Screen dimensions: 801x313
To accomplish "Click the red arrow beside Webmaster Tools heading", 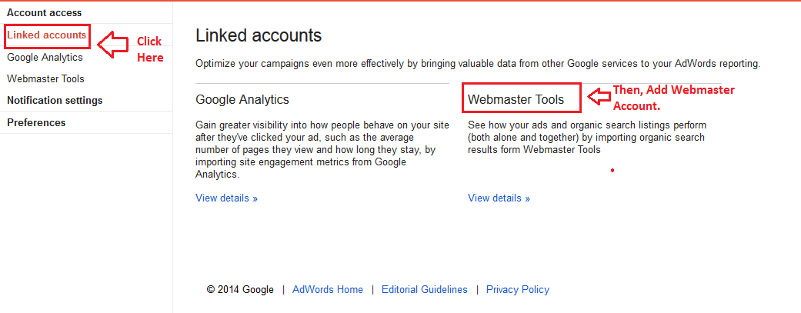I will point(598,97).
